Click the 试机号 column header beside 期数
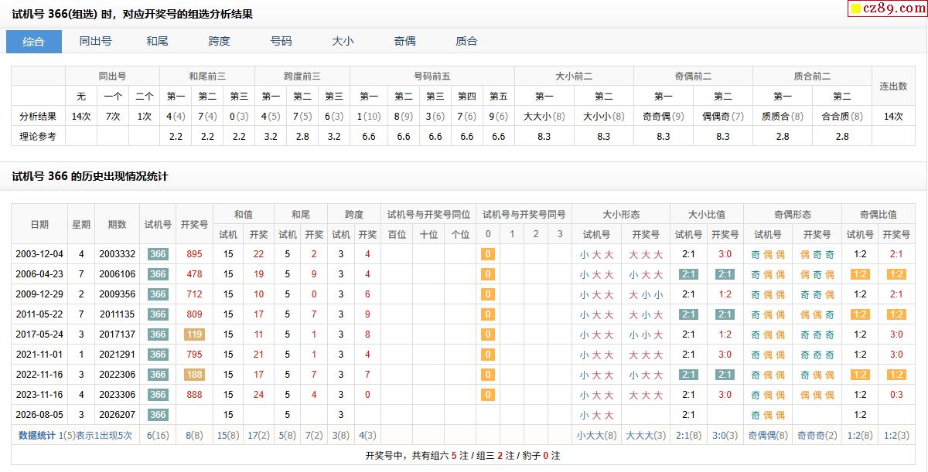The image size is (928, 472). [158, 224]
